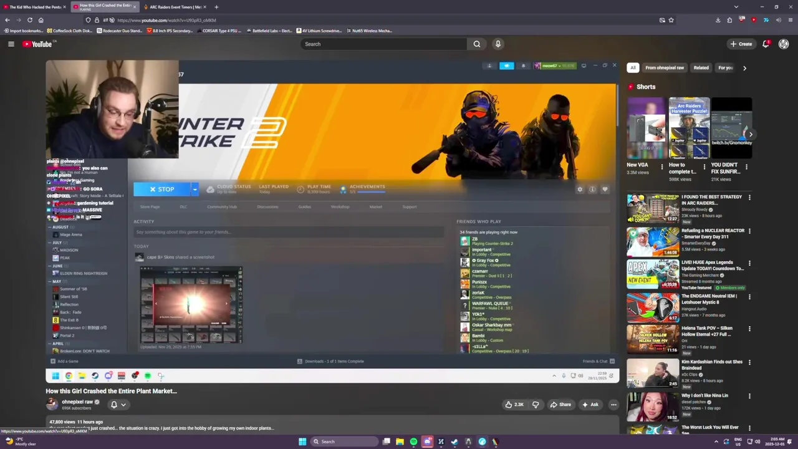
Task: Bookmark this page with the star
Action: tap(671, 20)
